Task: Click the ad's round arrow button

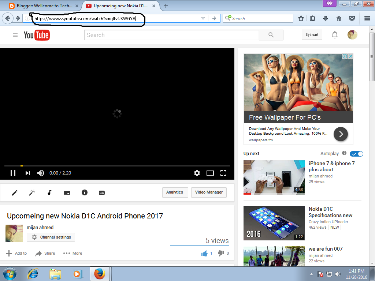Action: pos(341,134)
